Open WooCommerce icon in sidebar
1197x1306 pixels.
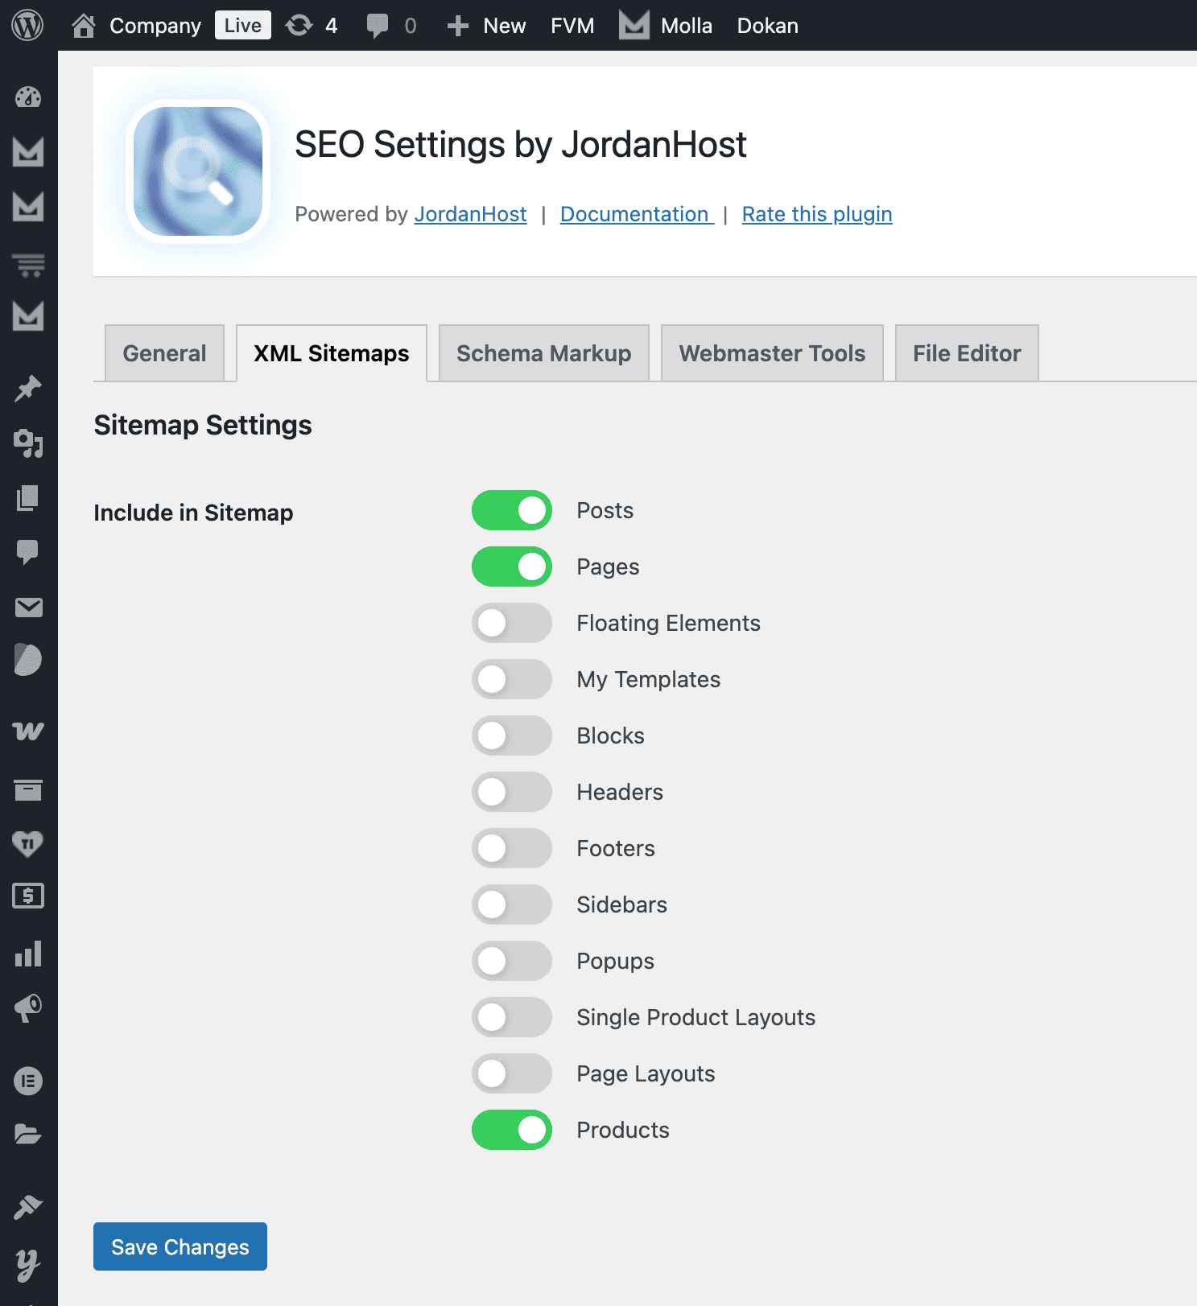click(28, 731)
